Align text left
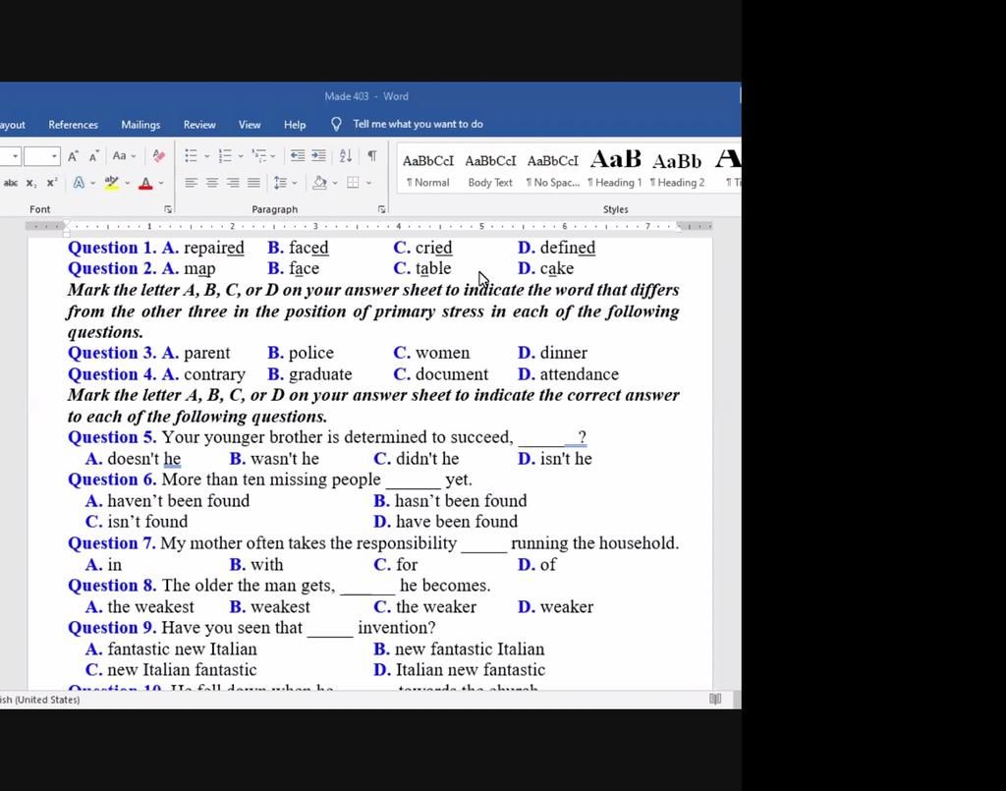Image resolution: width=1006 pixels, height=791 pixels. click(x=191, y=183)
